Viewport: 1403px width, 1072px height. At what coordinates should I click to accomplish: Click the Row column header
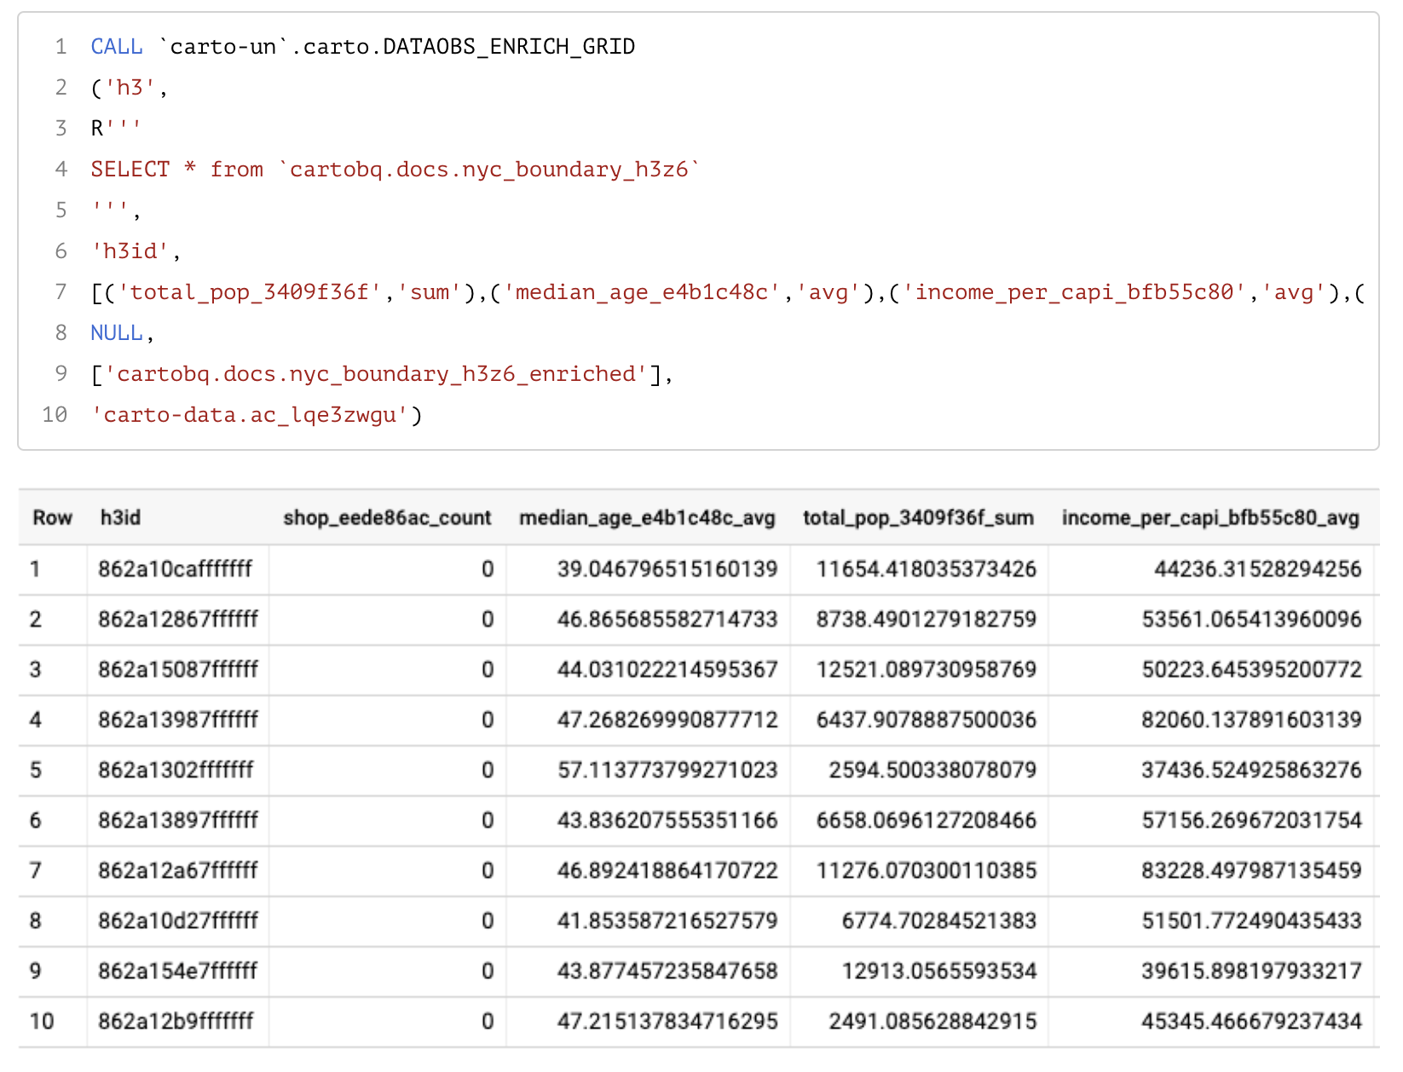click(52, 517)
